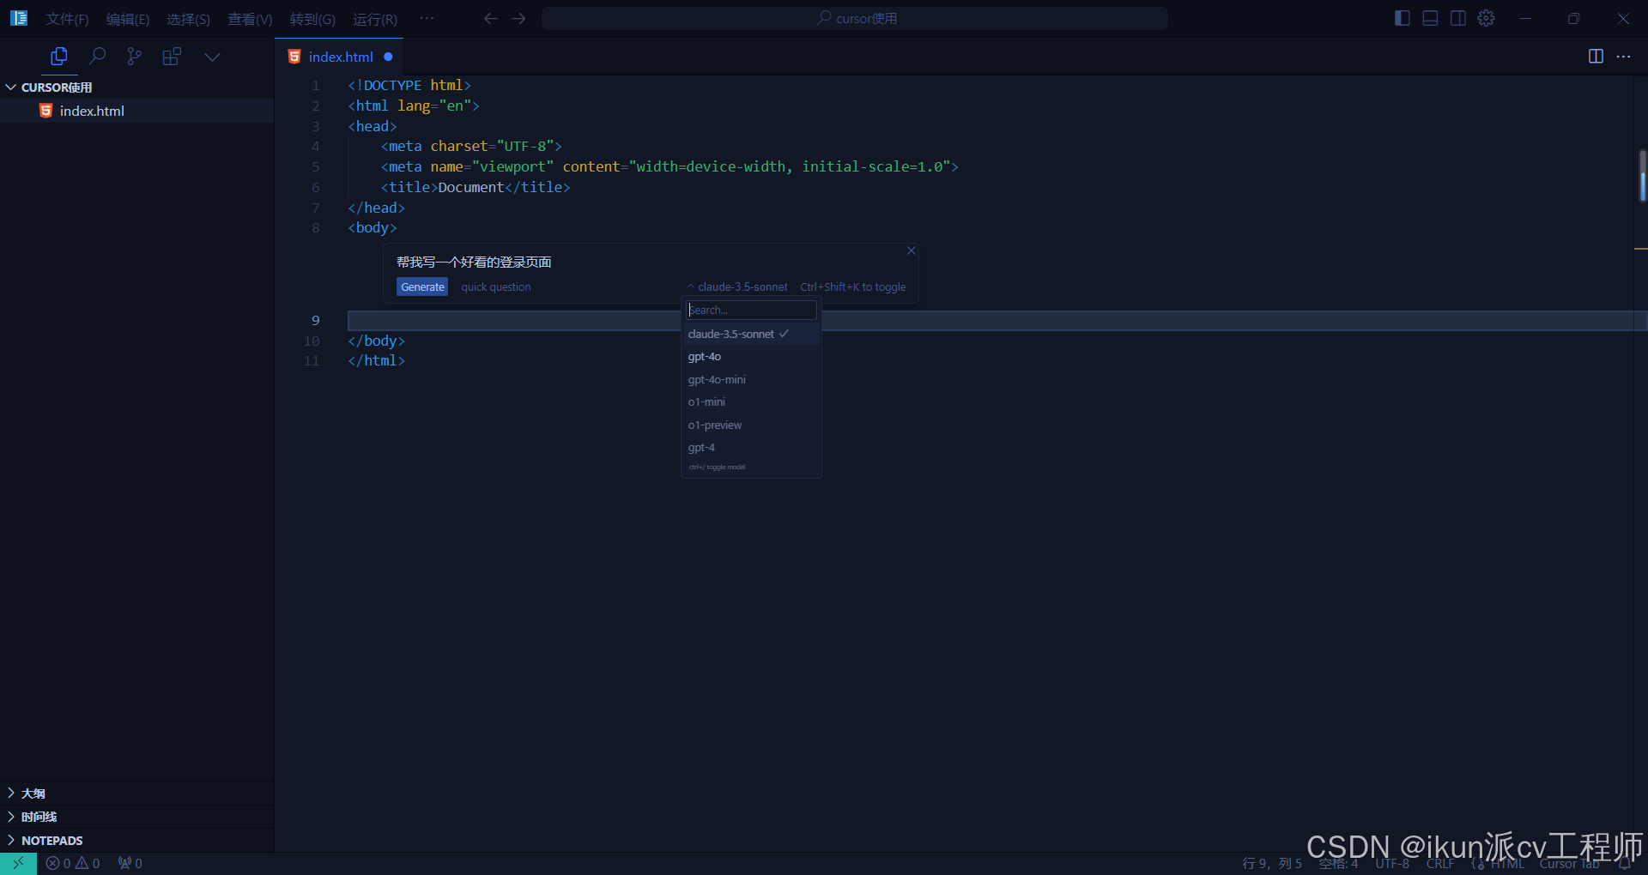Open the Extensions view icon
Viewport: 1648px width, 875px height.
coord(172,57)
